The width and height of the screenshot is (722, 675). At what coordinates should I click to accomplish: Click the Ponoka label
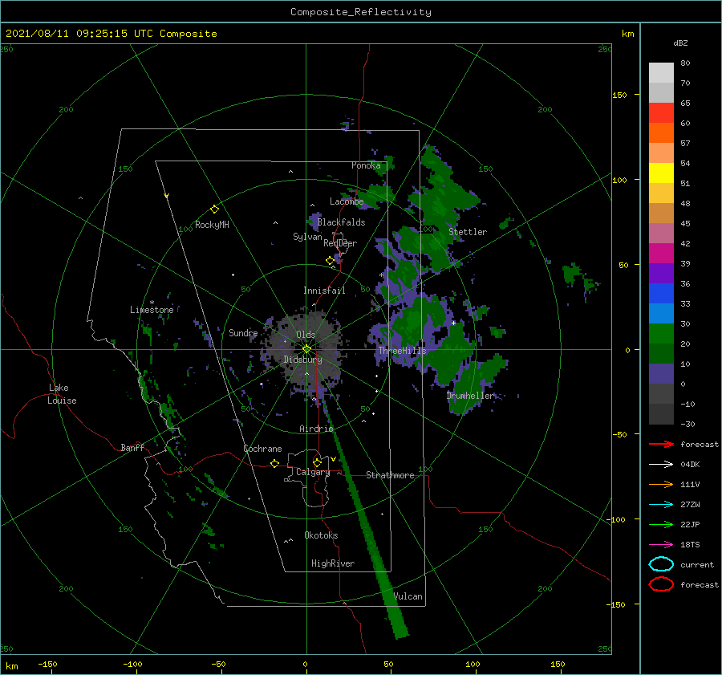coord(366,165)
